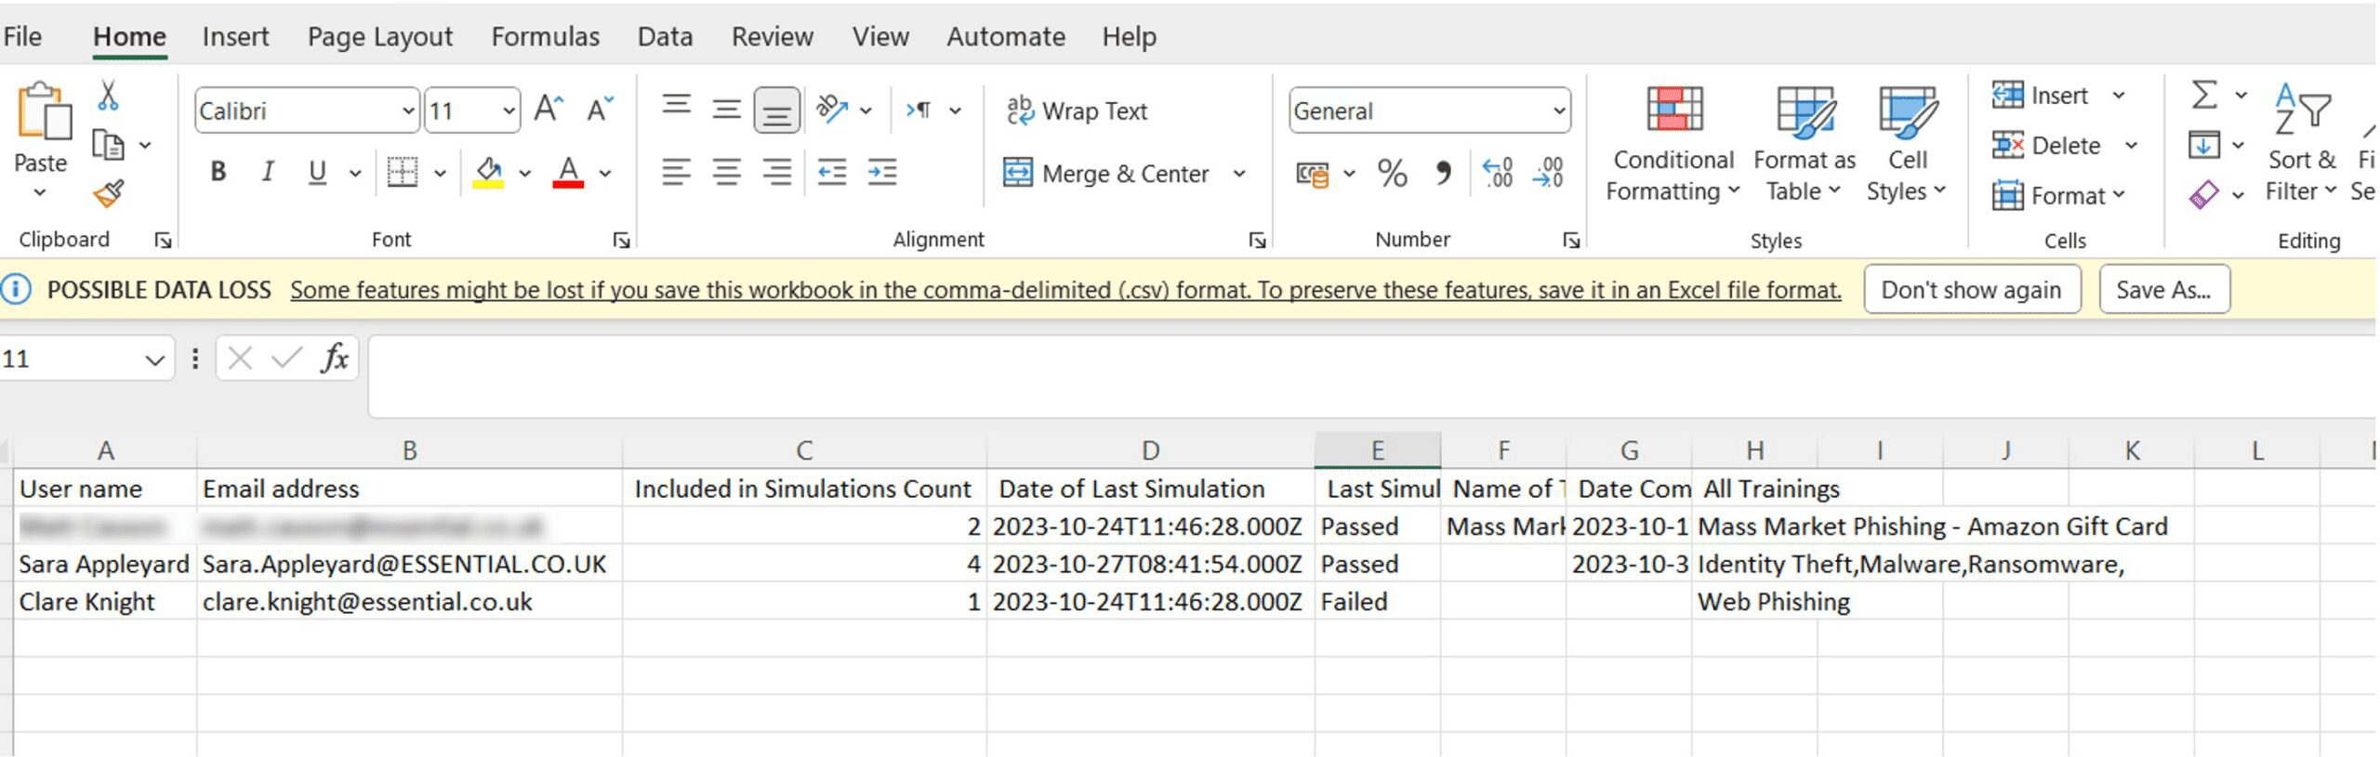The width and height of the screenshot is (2380, 757).
Task: Click the Cut scissors icon
Action: click(109, 95)
